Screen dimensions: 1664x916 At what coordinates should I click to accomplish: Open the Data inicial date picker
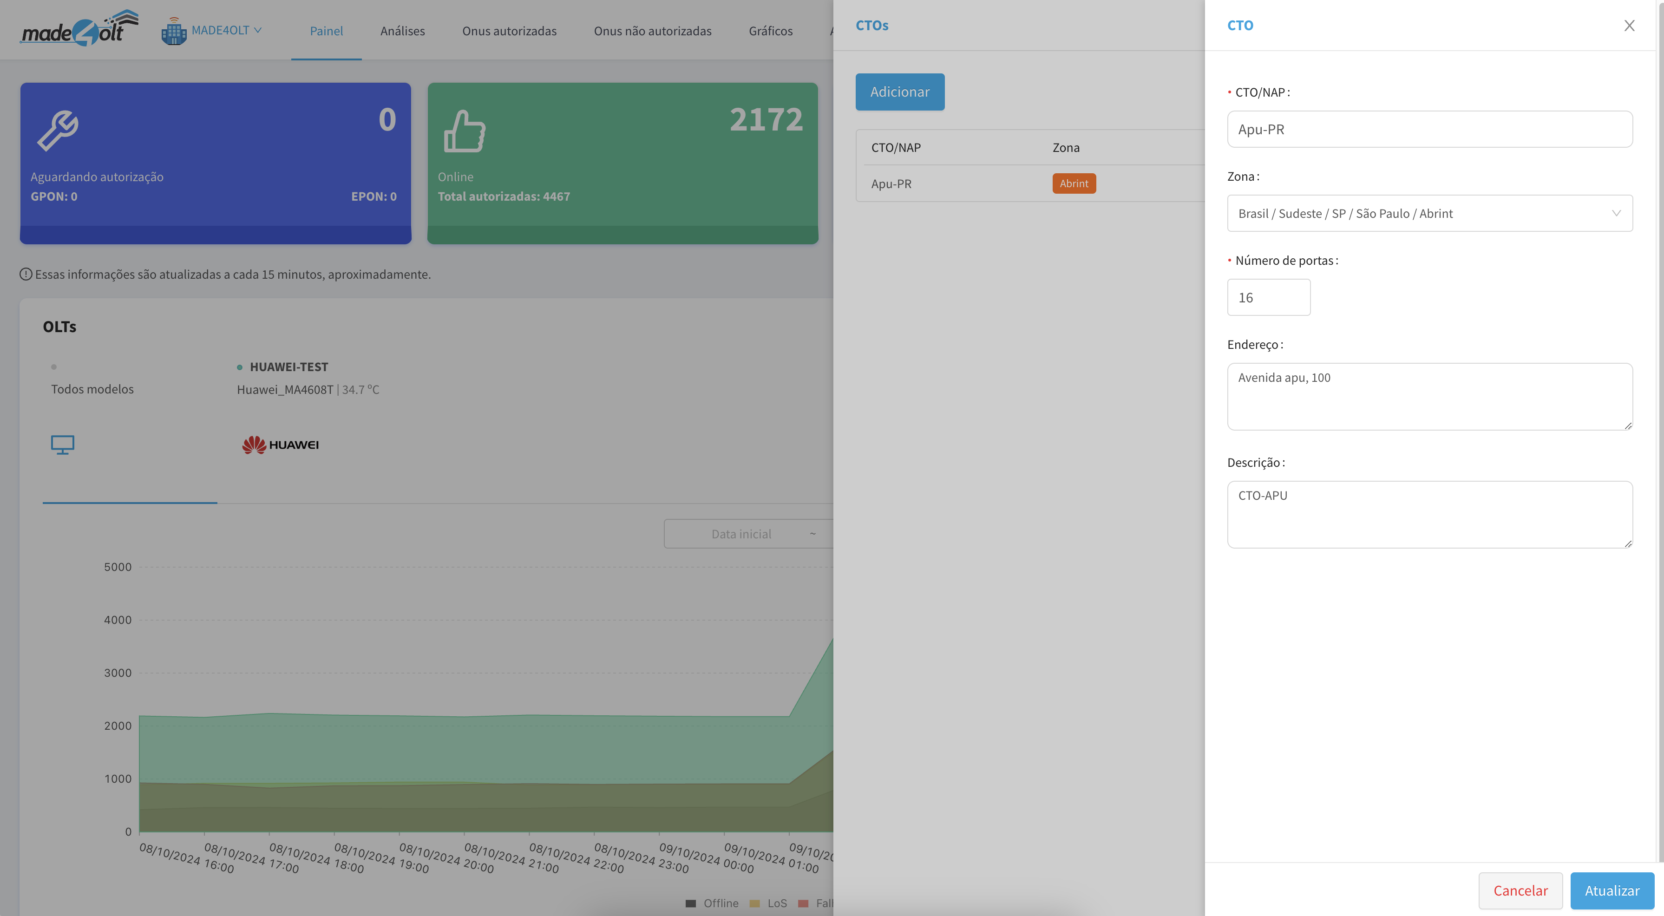pos(741,534)
